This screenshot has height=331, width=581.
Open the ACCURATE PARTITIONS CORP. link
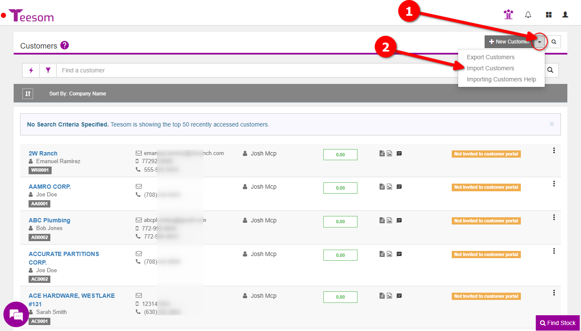click(x=64, y=258)
